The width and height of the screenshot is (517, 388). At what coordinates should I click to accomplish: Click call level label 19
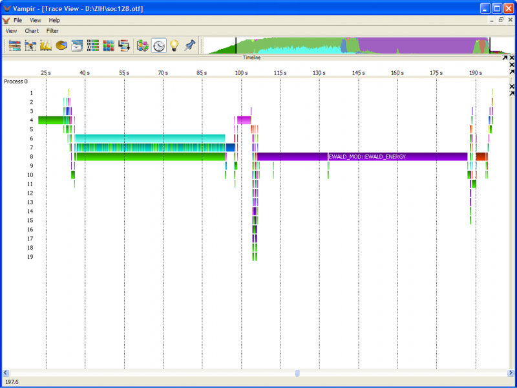30,257
